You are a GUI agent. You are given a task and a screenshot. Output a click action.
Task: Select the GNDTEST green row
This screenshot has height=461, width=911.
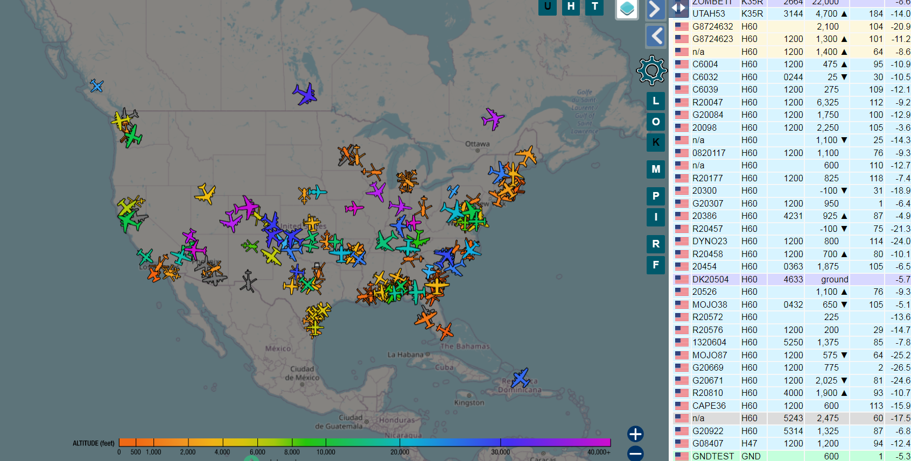click(791, 456)
